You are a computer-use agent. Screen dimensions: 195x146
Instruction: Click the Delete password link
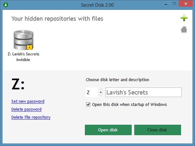tap(26, 109)
